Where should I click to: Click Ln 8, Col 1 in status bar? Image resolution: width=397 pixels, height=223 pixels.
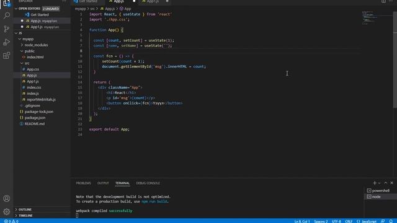click(x=302, y=221)
